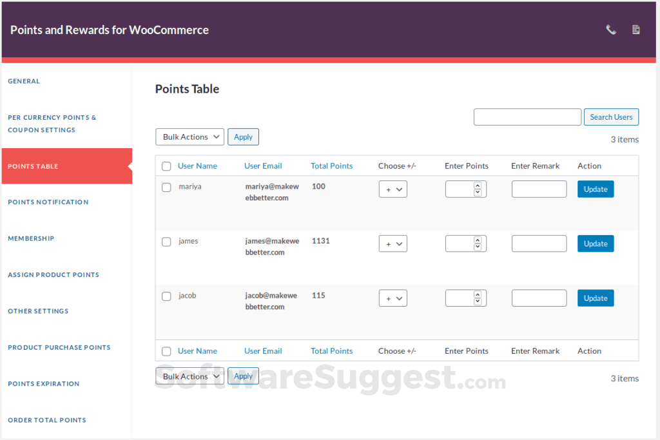Open the Assign Product Points tab
660x440 pixels.
pyautogui.click(x=53, y=275)
